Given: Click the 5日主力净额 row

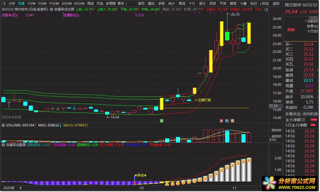Looking at the screenshot, I should click(x=301, y=125).
